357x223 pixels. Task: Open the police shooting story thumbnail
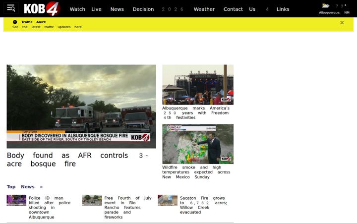(16, 200)
